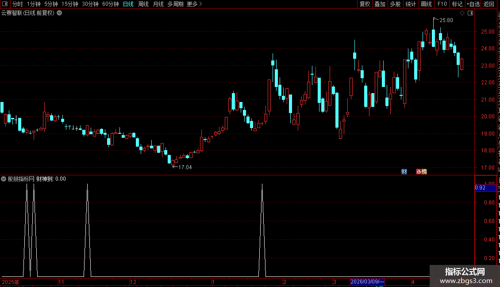Switch to 月线 monthly chart
The height and width of the screenshot is (287, 500).
tap(158, 4)
